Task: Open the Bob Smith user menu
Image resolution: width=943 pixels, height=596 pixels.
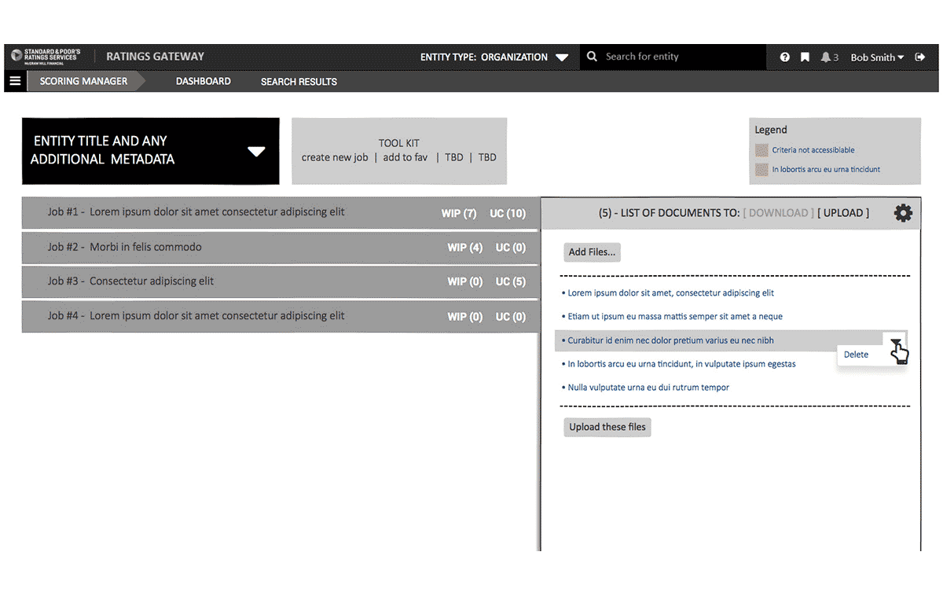Action: tap(877, 57)
